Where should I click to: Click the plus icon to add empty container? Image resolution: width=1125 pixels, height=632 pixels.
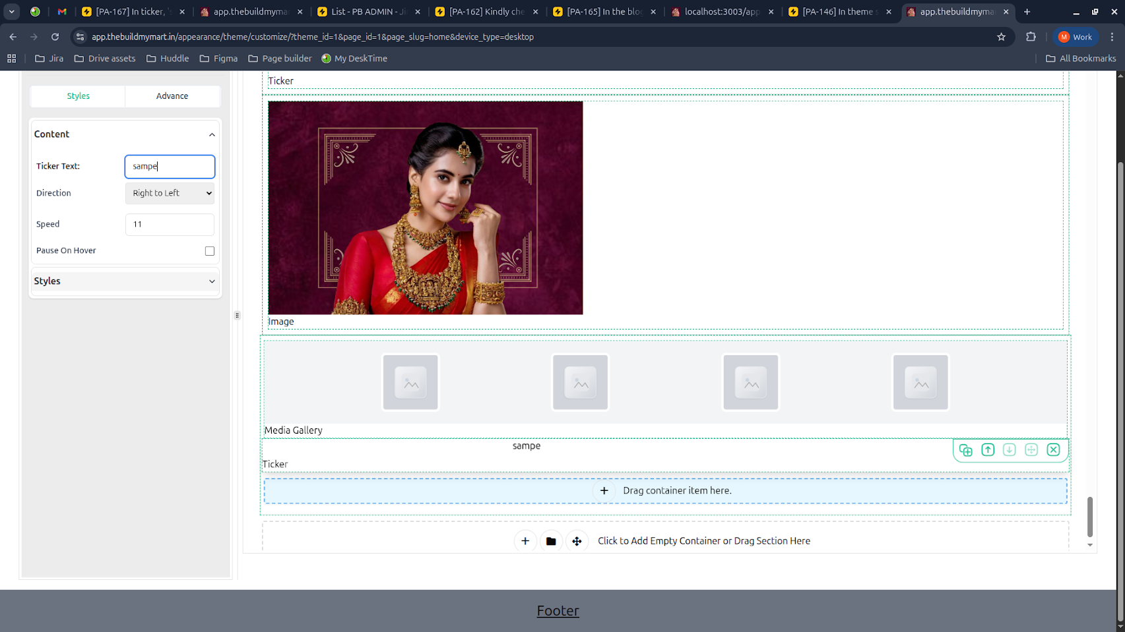[x=525, y=541]
